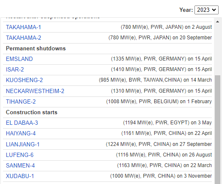Open the TAKAHAMA-1 reactor link
Screen dimensions: 222x184
(x=23, y=27)
